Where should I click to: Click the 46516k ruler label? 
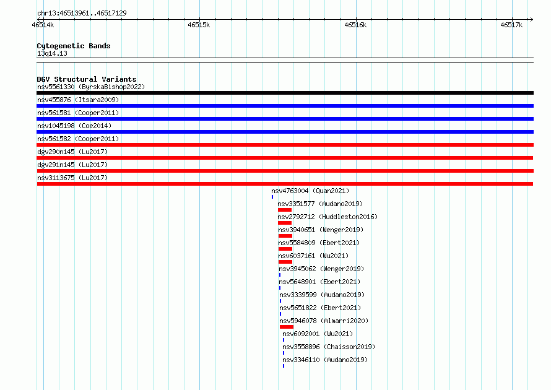point(355,25)
